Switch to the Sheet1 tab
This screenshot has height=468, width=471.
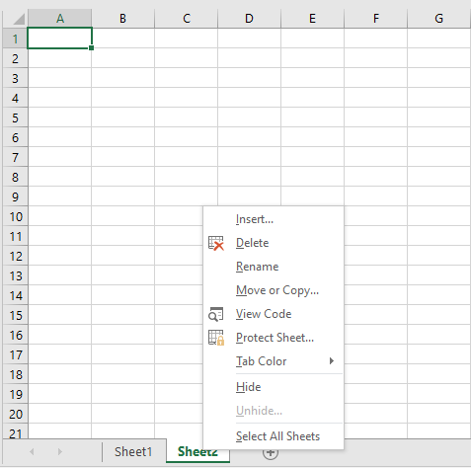click(133, 452)
